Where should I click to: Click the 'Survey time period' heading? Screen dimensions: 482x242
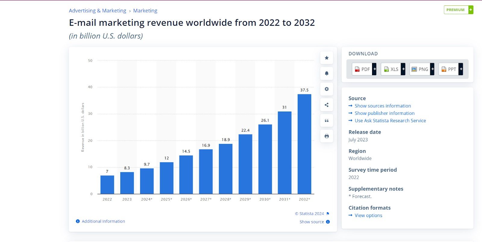(373, 170)
